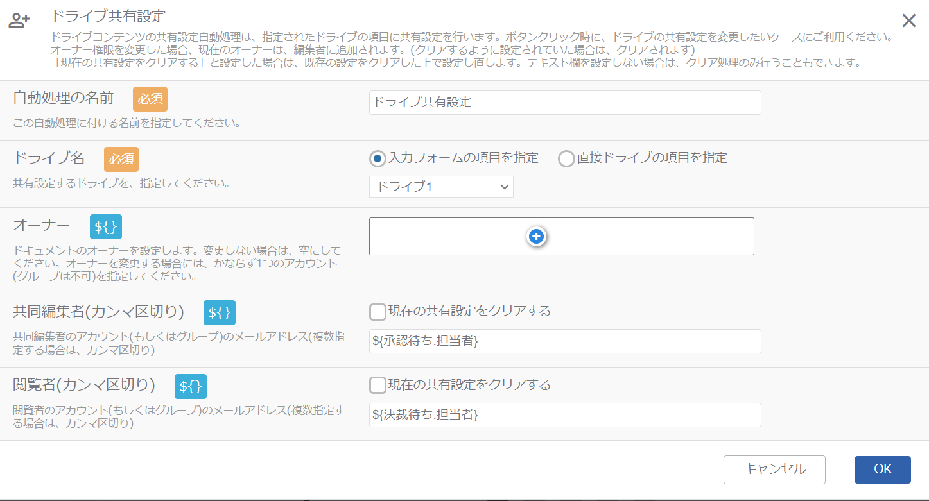Click the オーナー label
Screen dimensions: 929x501
click(x=42, y=225)
